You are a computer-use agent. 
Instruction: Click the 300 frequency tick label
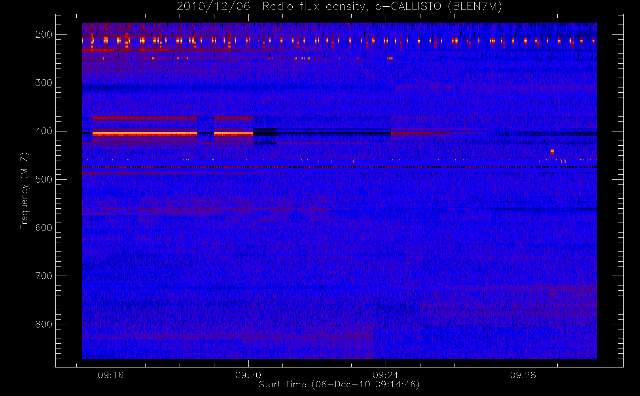44,83
